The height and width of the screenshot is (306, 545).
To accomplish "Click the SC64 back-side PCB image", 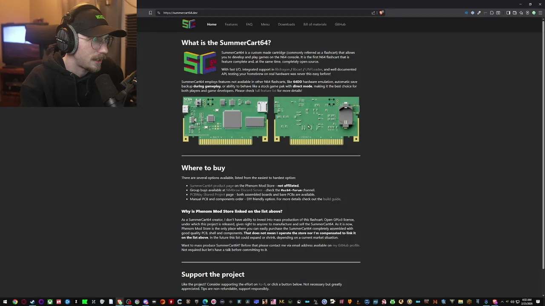I will [x=226, y=121].
